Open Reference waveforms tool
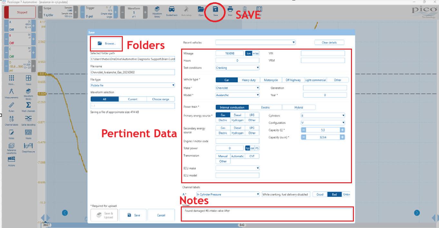 [x=12, y=148]
